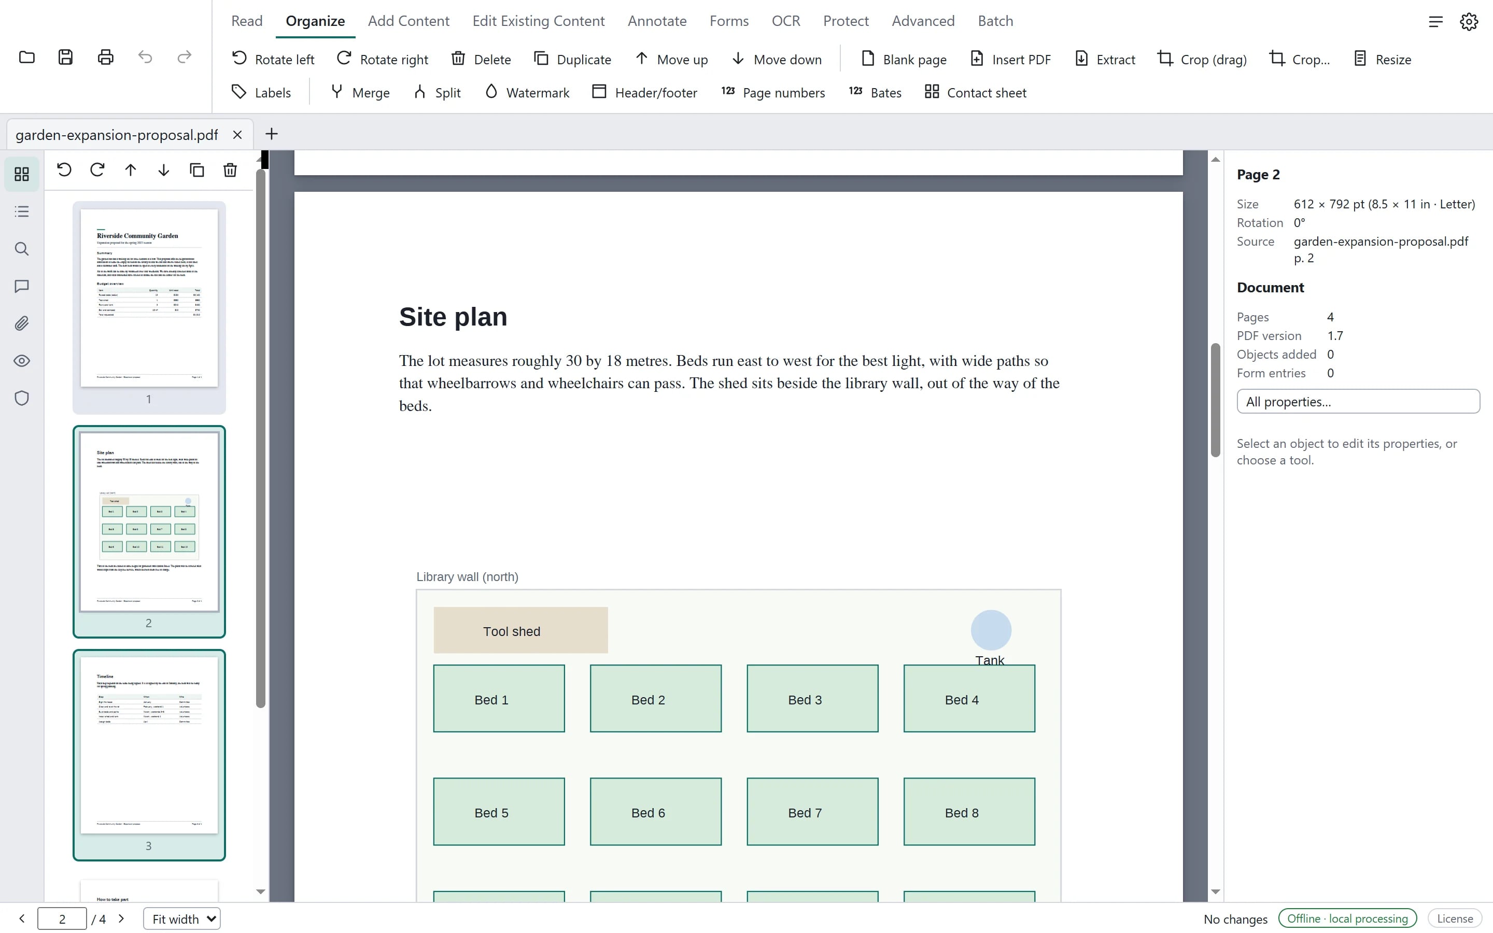Screen dimensions: 1493x933
Task: Redo the action in the top toolbar
Action: point(184,58)
